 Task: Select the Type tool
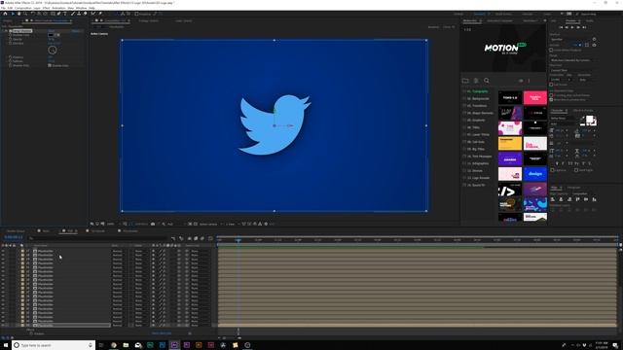65,14
